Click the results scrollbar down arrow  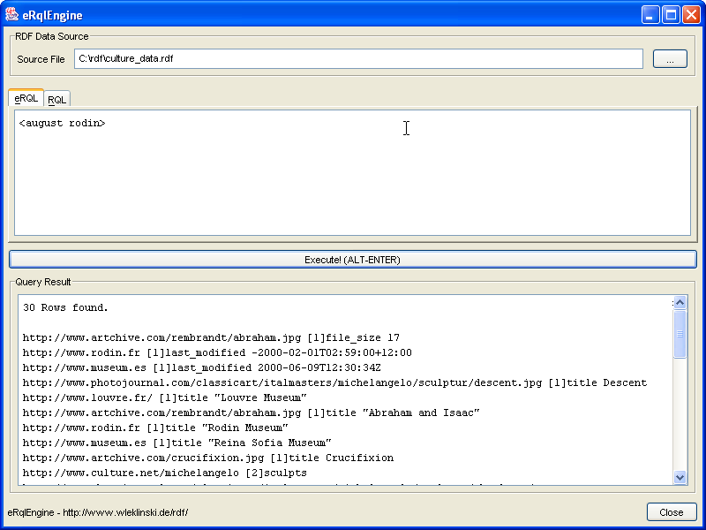[x=680, y=477]
